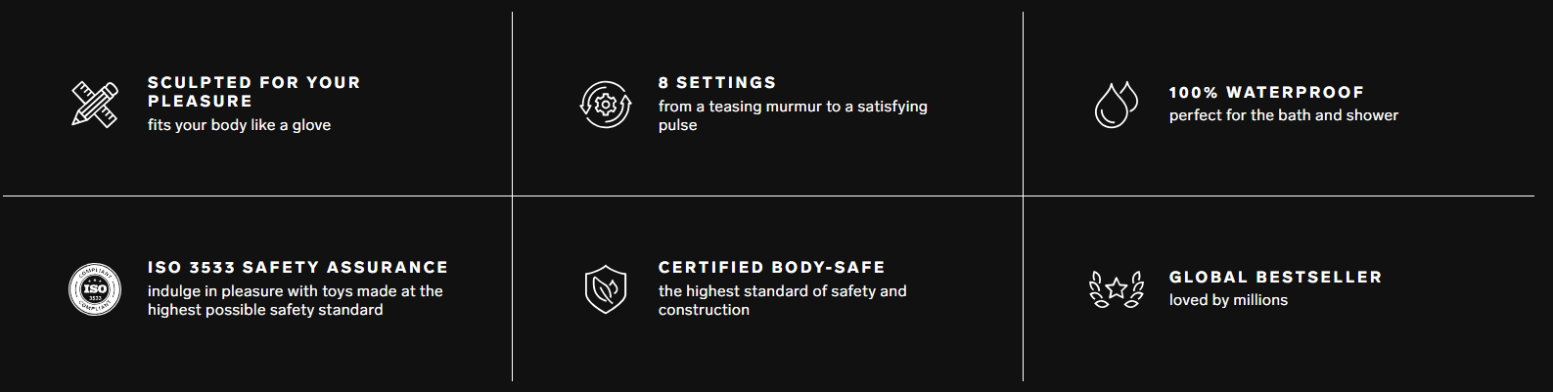Click "perfect for the bath and shower" text
Image resolution: width=1553 pixels, height=392 pixels.
pyautogui.click(x=1283, y=115)
